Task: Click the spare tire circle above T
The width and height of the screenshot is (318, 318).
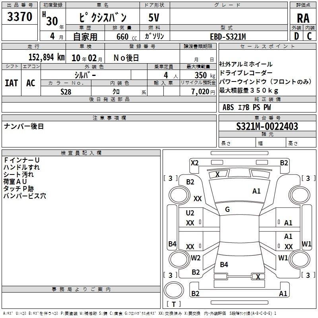Action: point(174,290)
